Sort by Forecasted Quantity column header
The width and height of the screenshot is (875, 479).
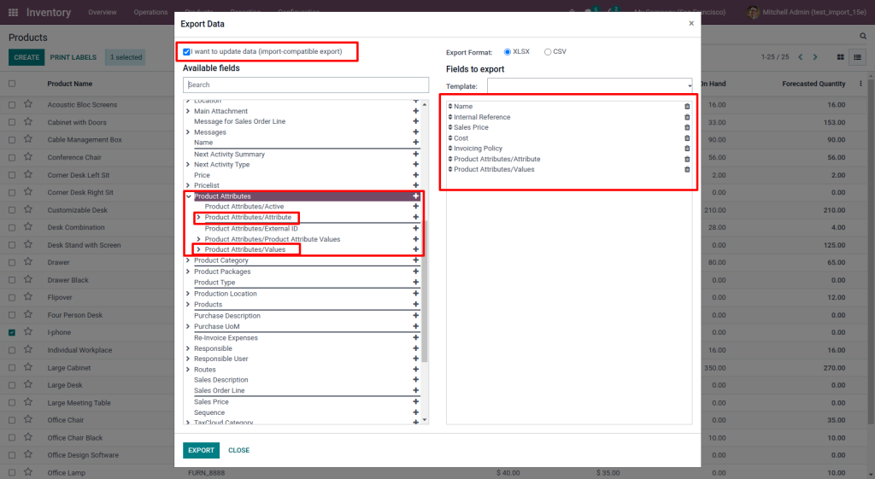point(813,84)
